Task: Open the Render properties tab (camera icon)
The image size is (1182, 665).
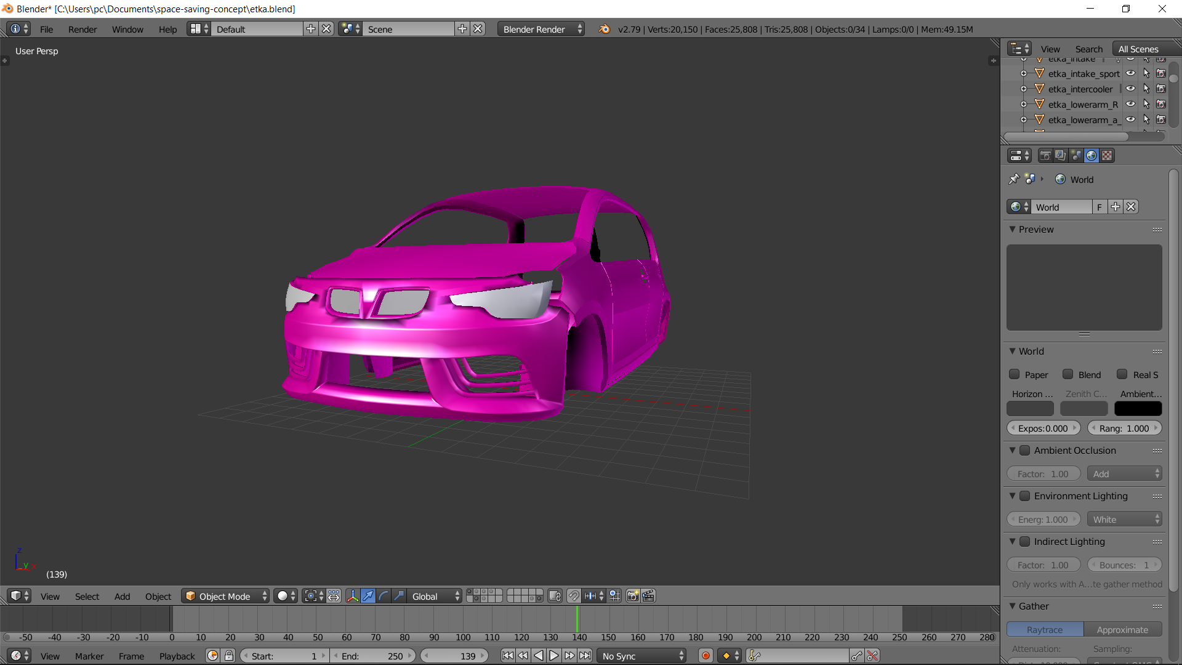Action: point(1045,156)
